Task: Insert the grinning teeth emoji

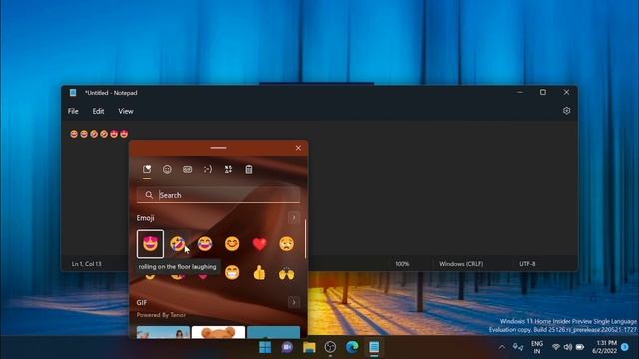Action: (x=232, y=272)
